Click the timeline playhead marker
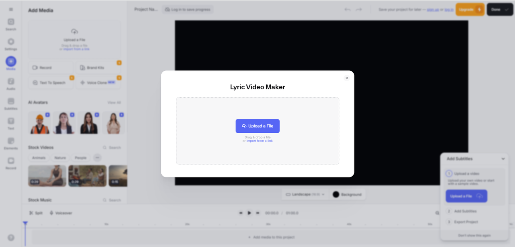 pos(25,223)
